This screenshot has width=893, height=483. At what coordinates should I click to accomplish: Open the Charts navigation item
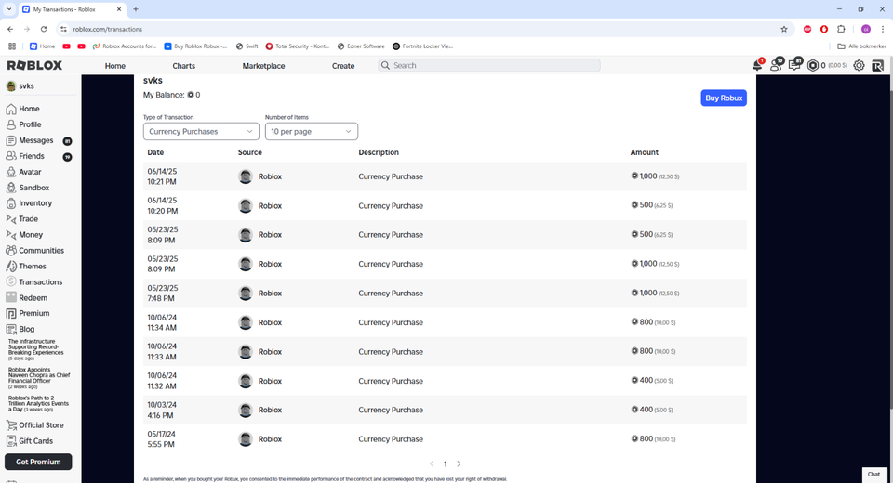(183, 66)
